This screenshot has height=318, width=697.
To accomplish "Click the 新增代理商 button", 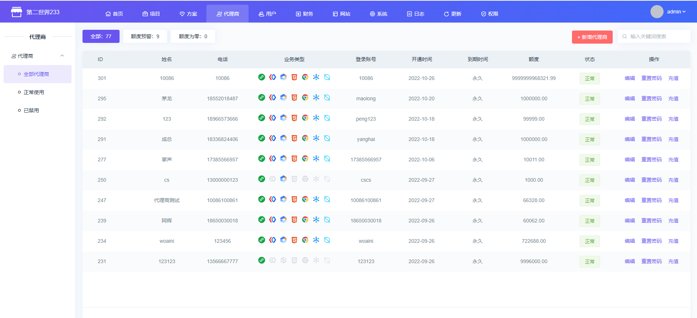I will 592,37.
